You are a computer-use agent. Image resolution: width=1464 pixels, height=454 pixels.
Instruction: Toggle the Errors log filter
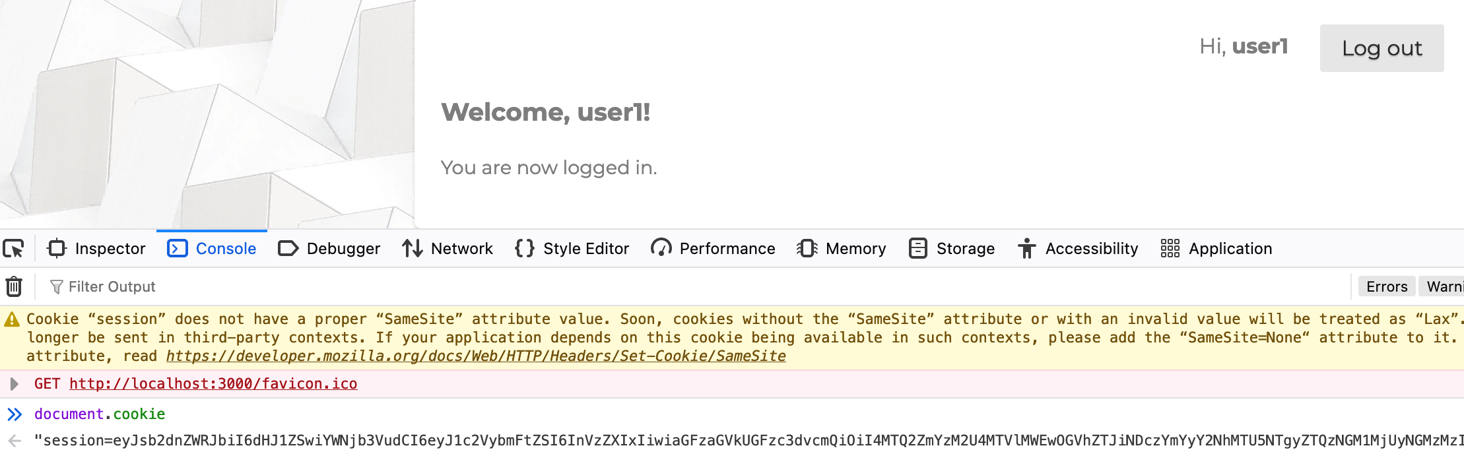coord(1385,286)
